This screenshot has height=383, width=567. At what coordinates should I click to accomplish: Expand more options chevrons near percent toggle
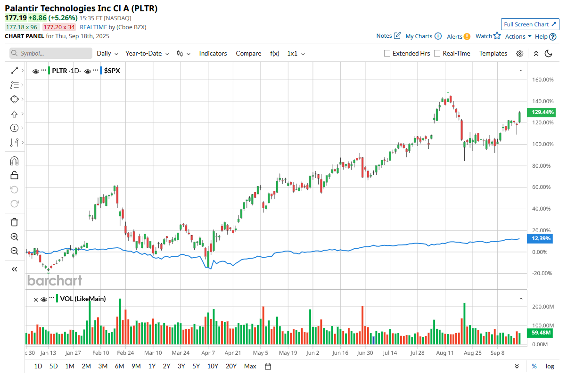tap(517, 367)
